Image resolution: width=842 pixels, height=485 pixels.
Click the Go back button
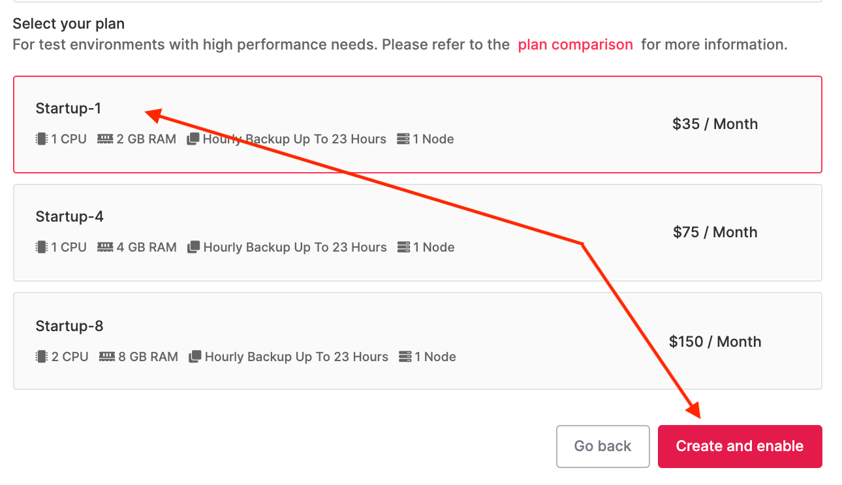tap(603, 447)
